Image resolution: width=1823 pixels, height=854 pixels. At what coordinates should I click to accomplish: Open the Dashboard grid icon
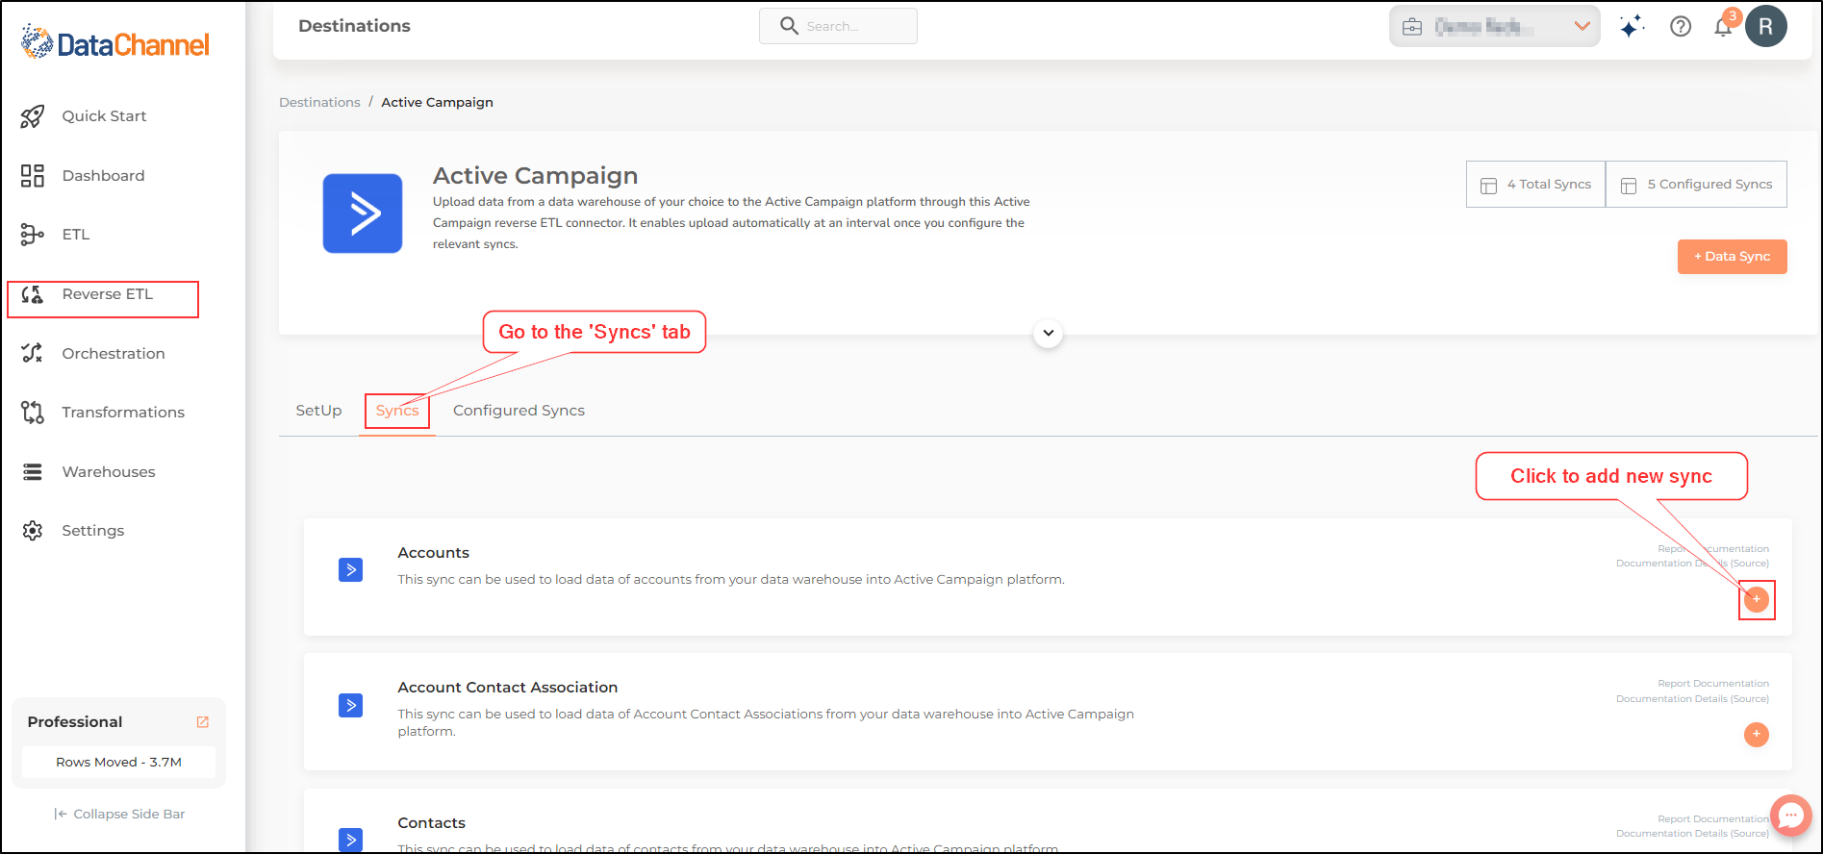click(33, 175)
